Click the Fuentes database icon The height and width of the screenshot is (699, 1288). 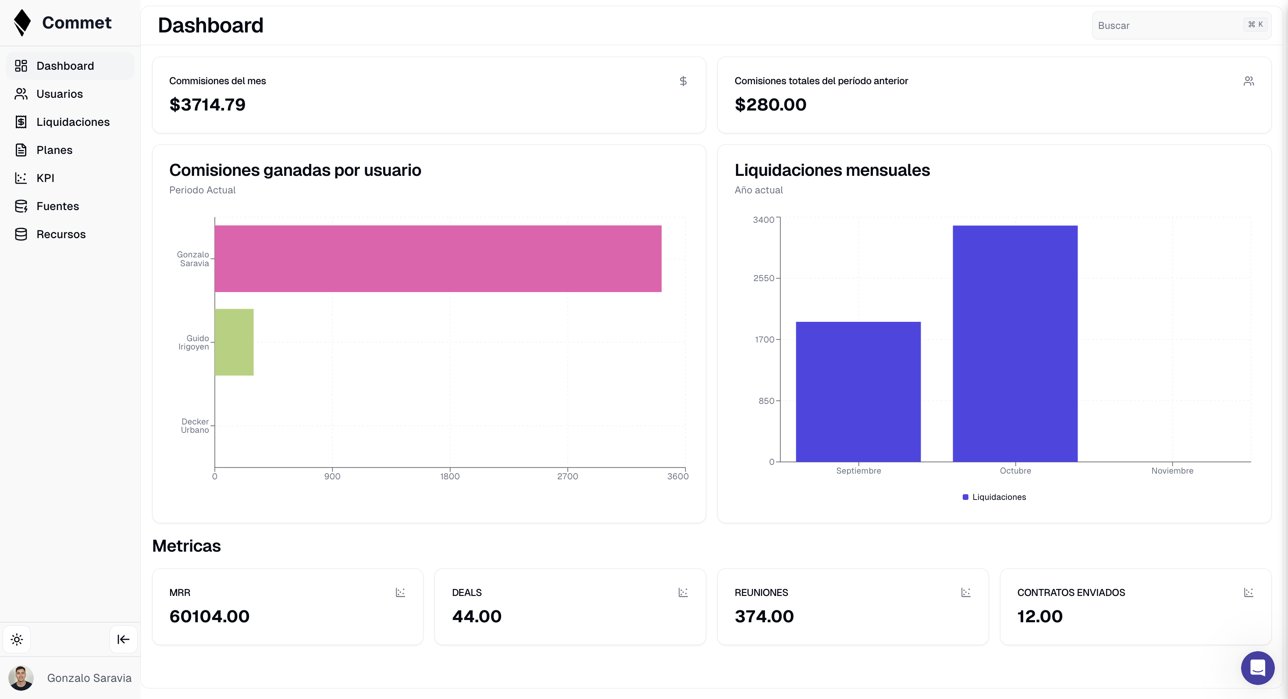pyautogui.click(x=21, y=206)
